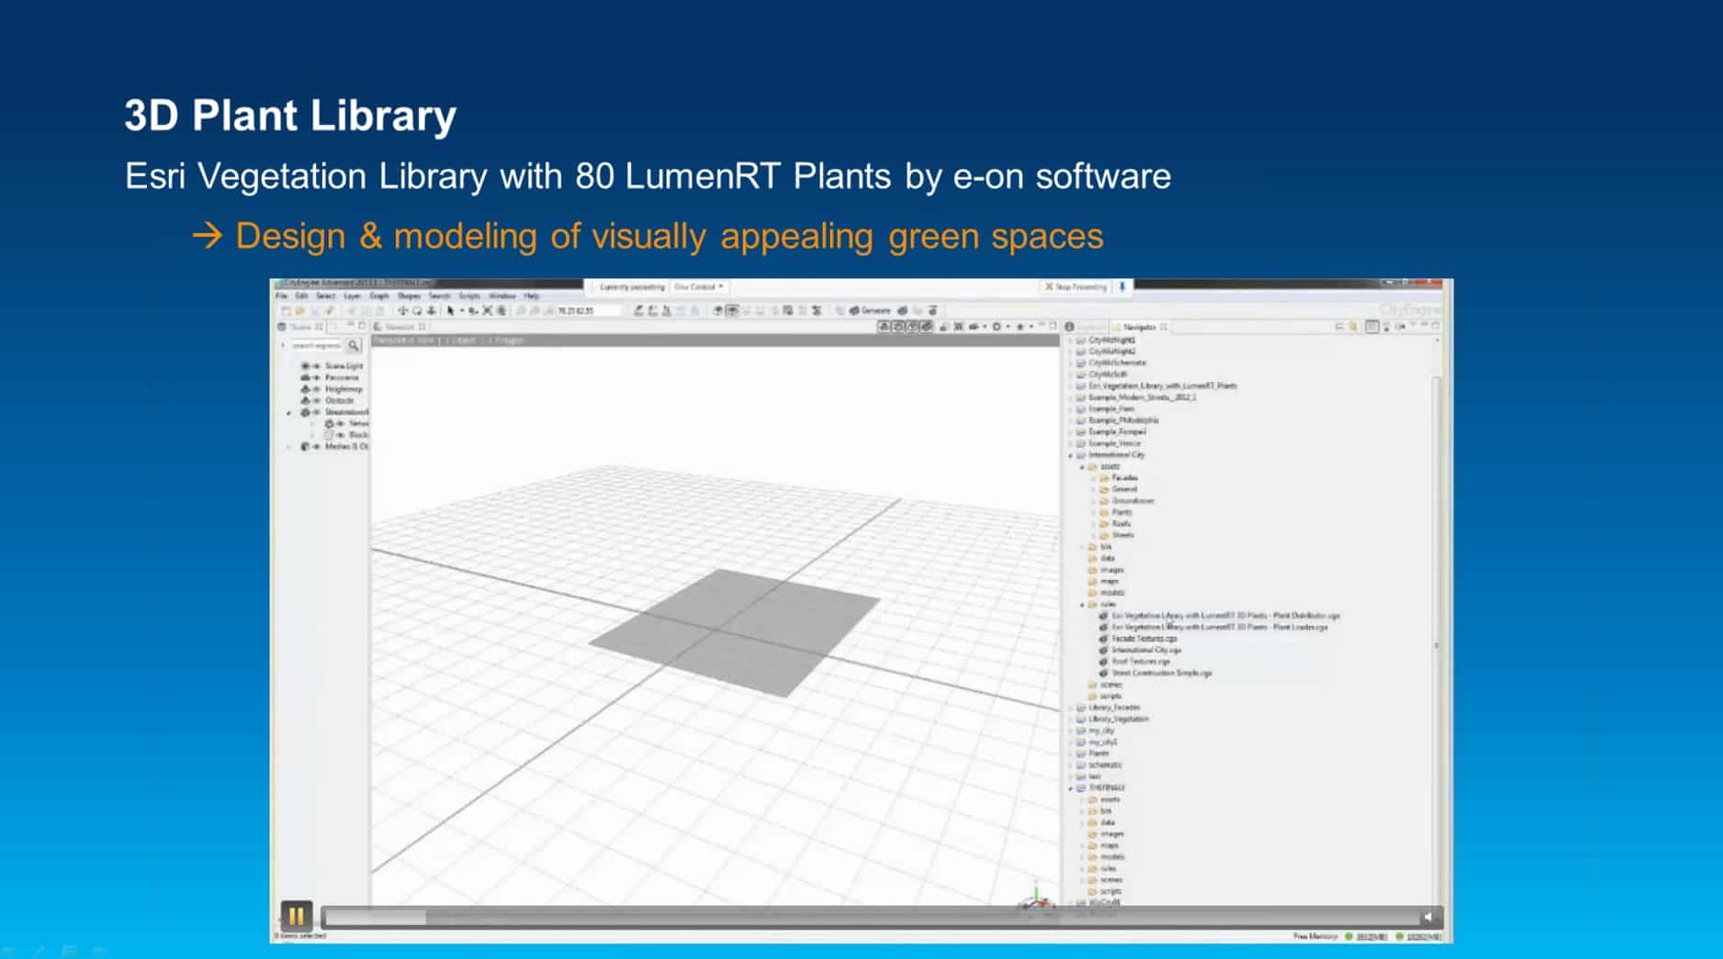1723x959 pixels.
Task: Toggle visibility eye of Scene Light layer
Action: [x=316, y=366]
